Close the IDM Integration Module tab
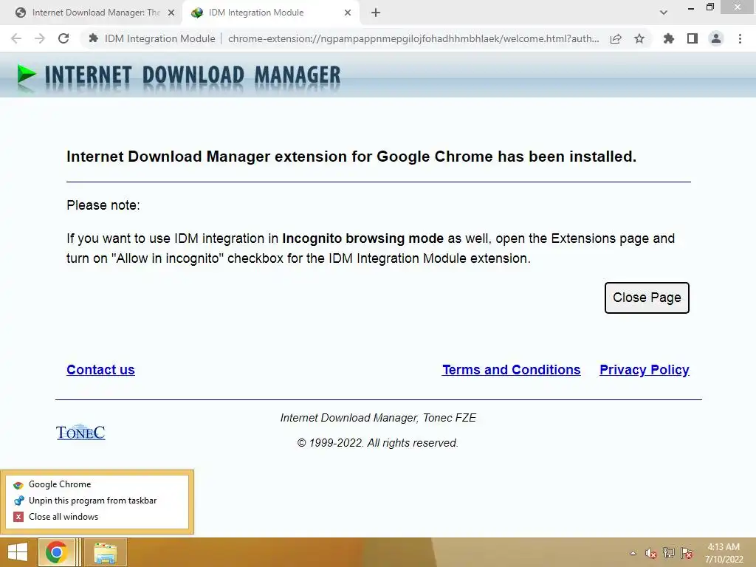 coord(348,13)
